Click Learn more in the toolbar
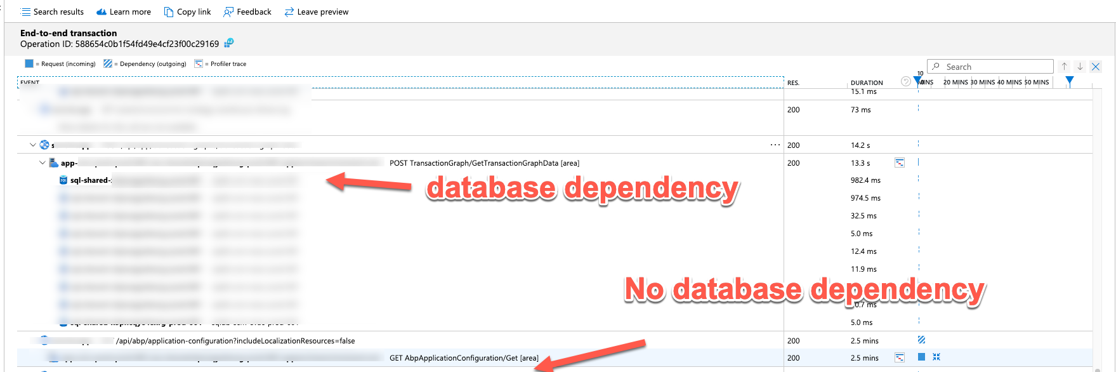Image resolution: width=1116 pixels, height=372 pixels. pos(124,12)
